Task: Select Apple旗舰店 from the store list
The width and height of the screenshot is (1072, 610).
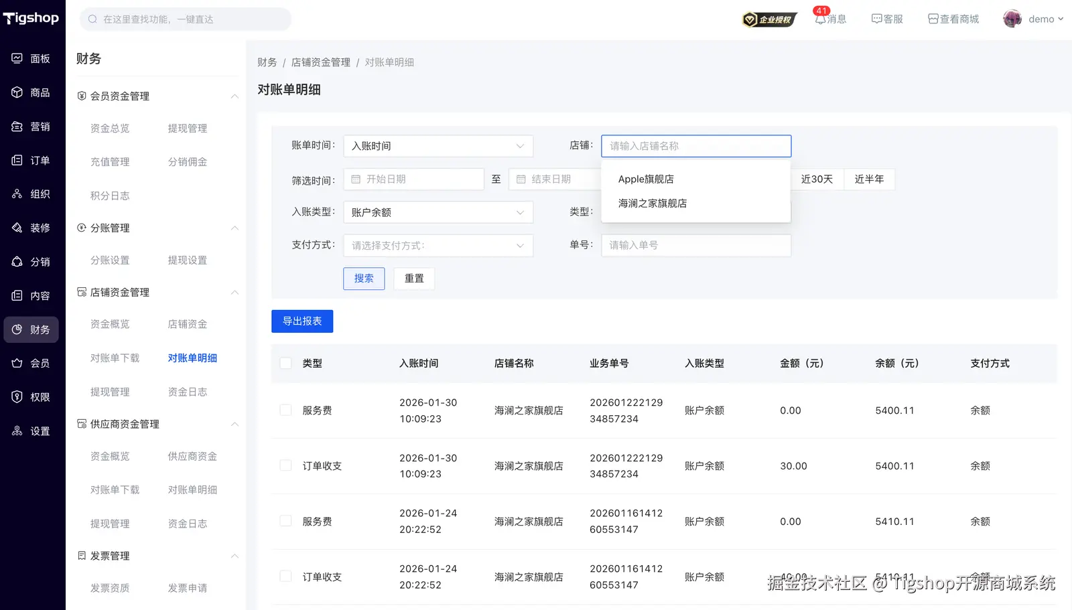Action: pos(695,179)
